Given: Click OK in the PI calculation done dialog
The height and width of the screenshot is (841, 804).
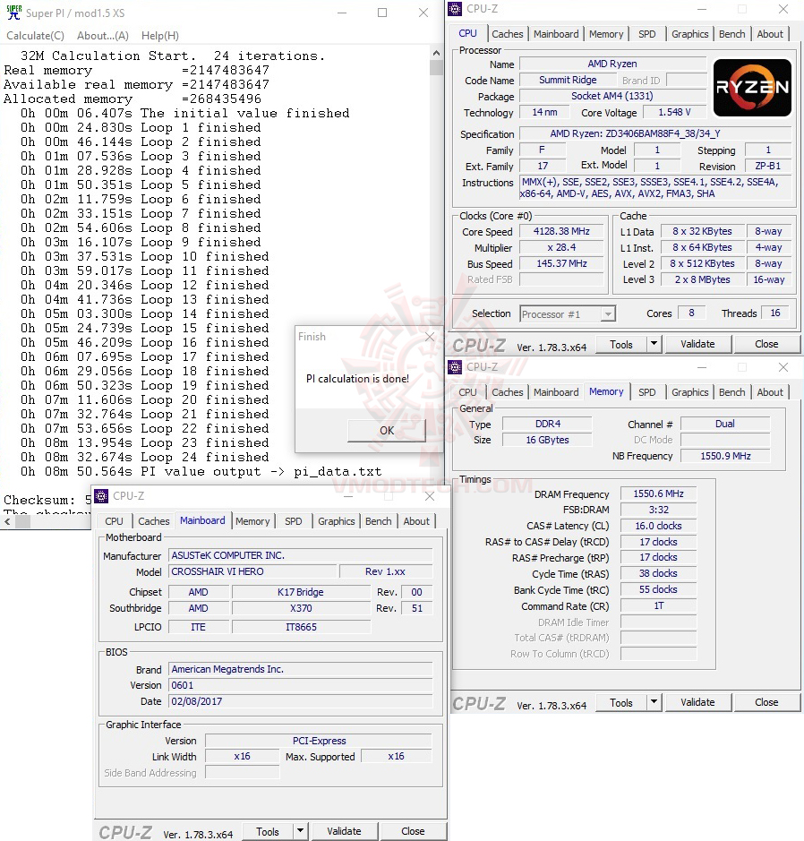Looking at the screenshot, I should click(x=385, y=431).
